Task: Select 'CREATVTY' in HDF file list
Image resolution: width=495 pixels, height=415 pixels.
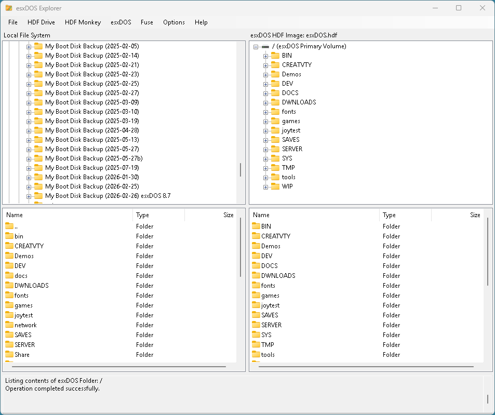Action: 276,236
